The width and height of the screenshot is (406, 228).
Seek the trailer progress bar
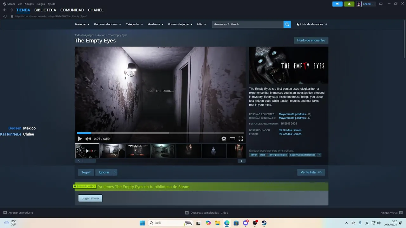point(160,133)
